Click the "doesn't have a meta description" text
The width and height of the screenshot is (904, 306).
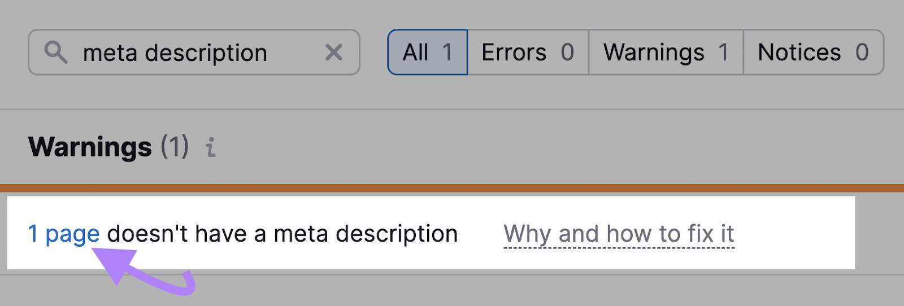pyautogui.click(x=282, y=234)
